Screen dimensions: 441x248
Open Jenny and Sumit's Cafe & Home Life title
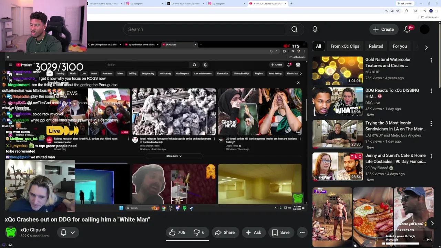coord(396,158)
